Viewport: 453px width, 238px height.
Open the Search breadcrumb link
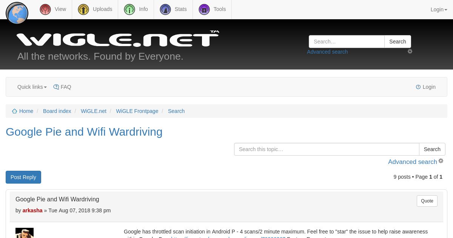coord(176,111)
